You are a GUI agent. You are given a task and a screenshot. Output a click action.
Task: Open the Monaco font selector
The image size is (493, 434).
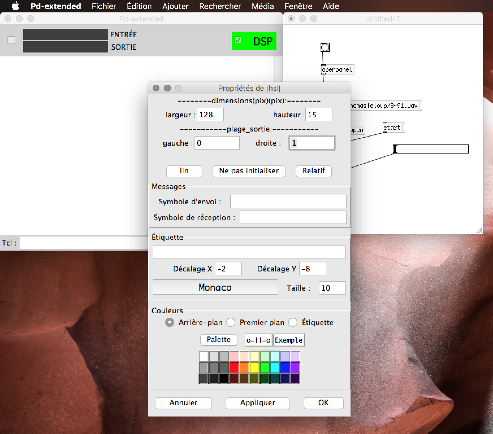coord(215,287)
